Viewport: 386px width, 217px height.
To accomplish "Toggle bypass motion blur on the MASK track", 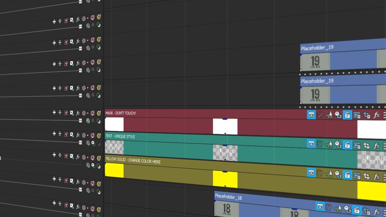I will [66, 113].
